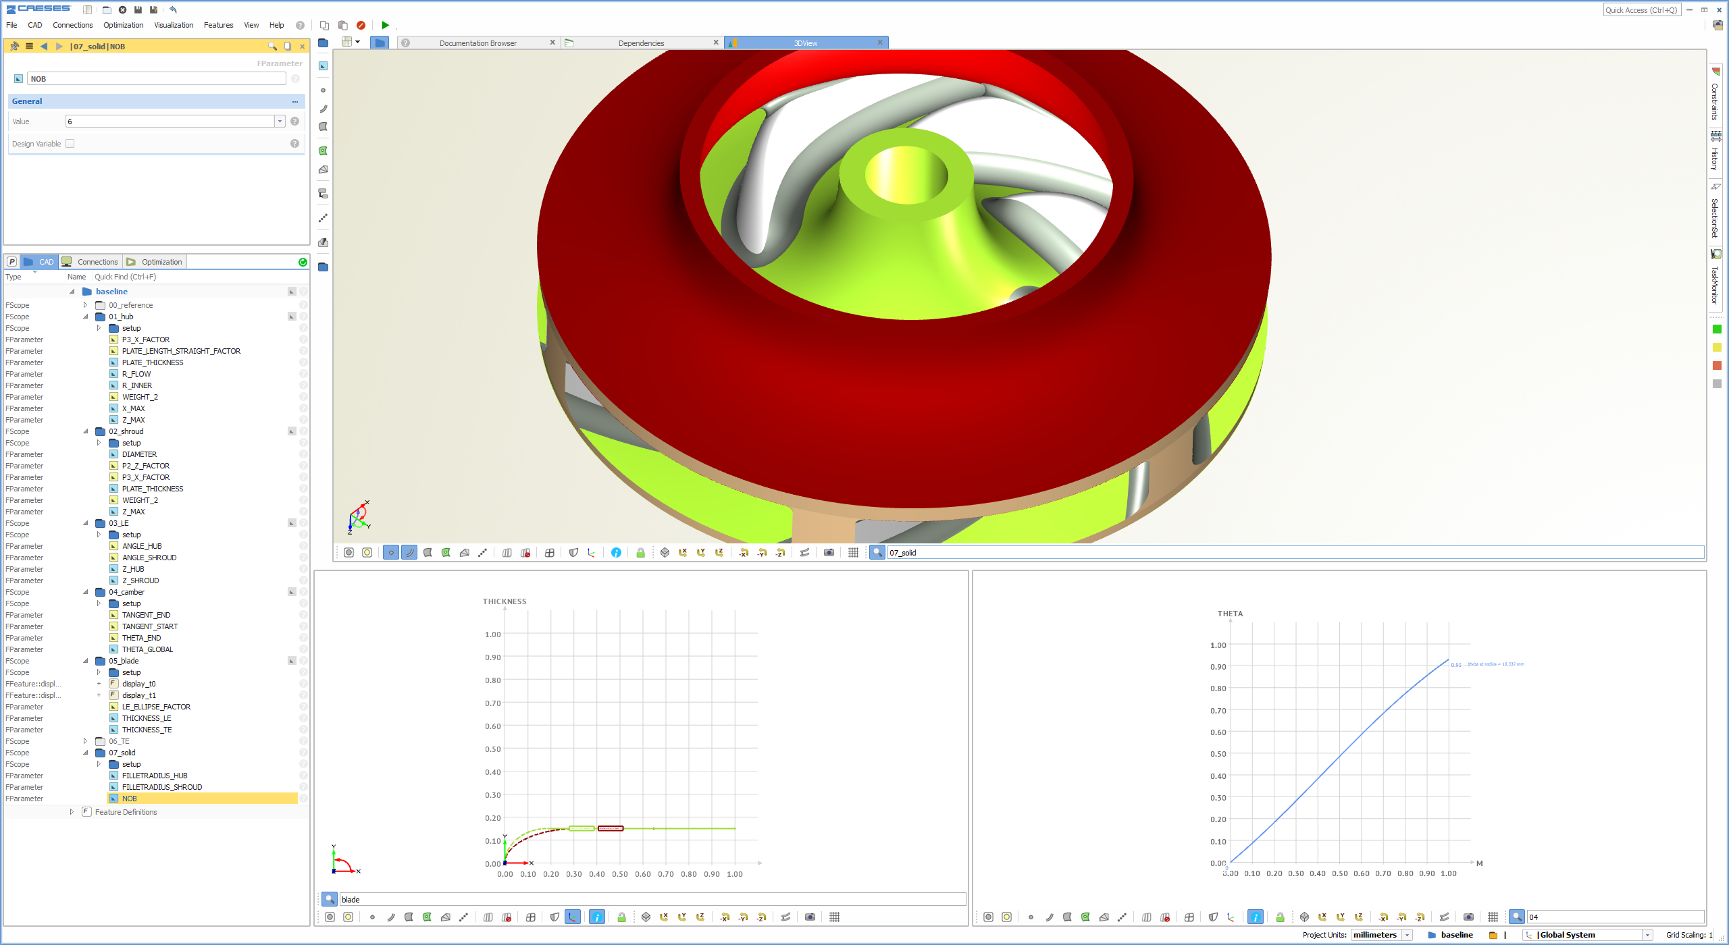Collapse the baseline root node
The width and height of the screenshot is (1729, 945).
(x=72, y=292)
